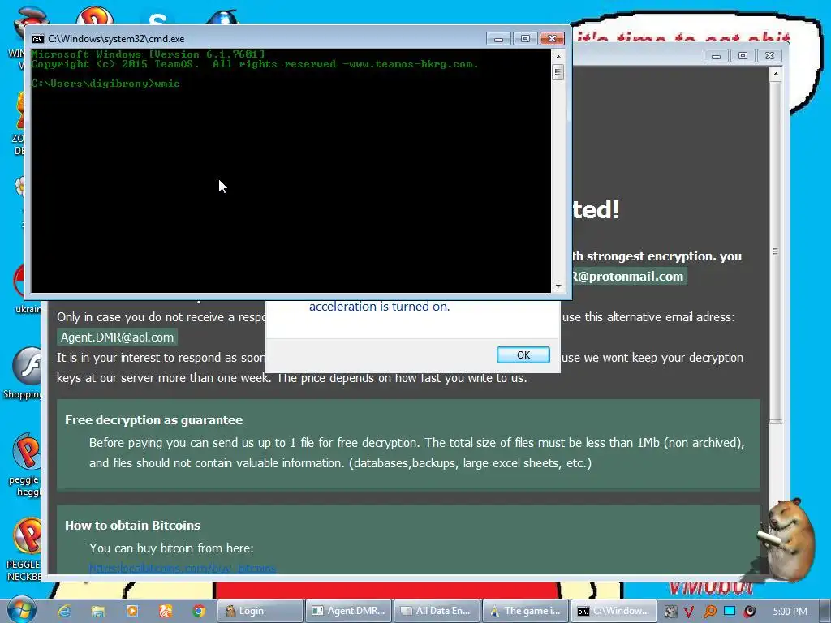Minimize the ransom note window
This screenshot has height=623, width=831.
point(716,56)
